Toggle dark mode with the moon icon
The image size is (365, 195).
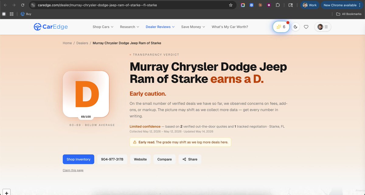click(295, 27)
